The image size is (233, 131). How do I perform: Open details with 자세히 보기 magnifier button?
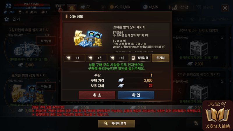[x=116, y=123]
